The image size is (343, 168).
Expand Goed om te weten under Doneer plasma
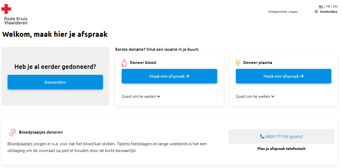255,97
